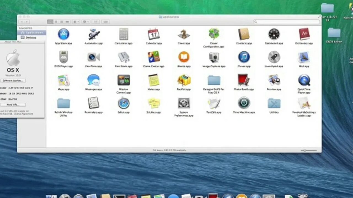Select Applications in Finder sidebar
This screenshot has width=353, height=198.
click(31, 33)
